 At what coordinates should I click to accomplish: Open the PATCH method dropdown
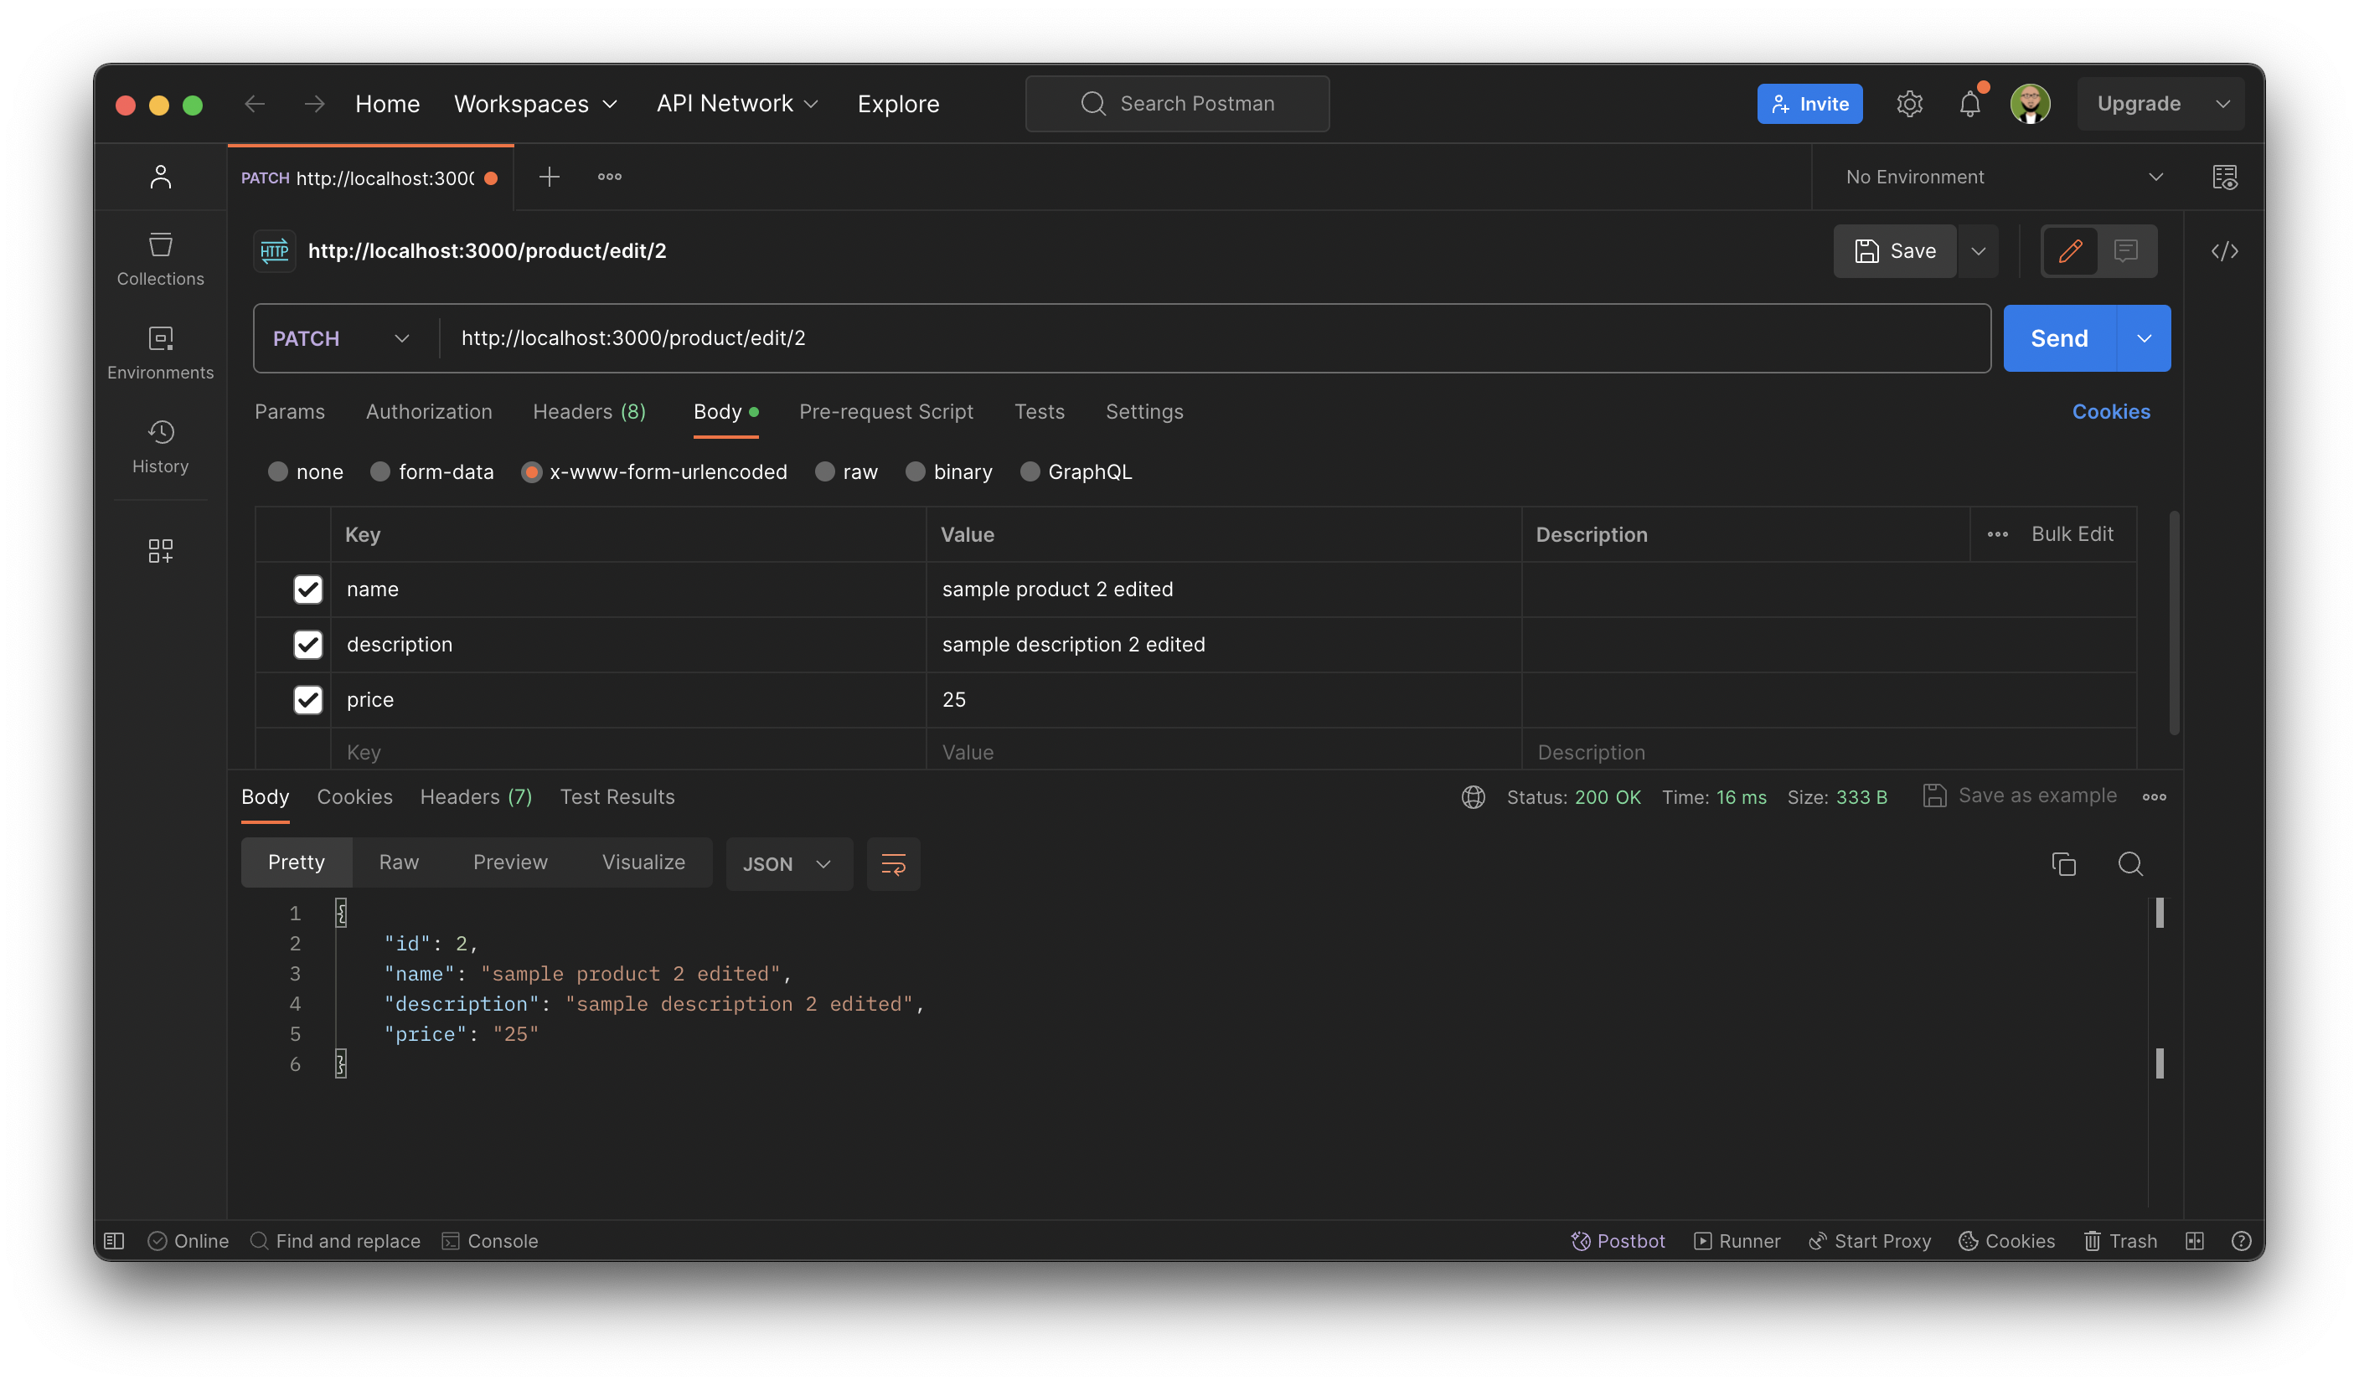342,339
